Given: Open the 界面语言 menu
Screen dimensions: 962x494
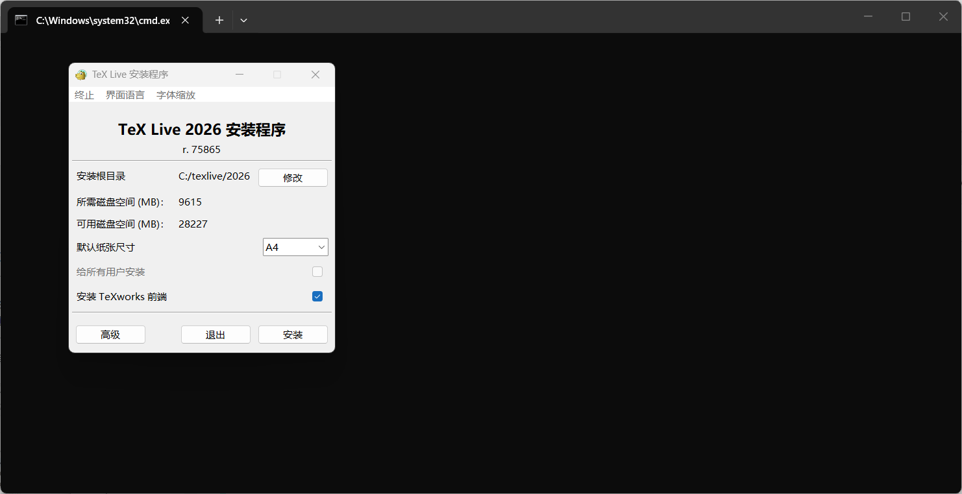Looking at the screenshot, I should coord(125,95).
